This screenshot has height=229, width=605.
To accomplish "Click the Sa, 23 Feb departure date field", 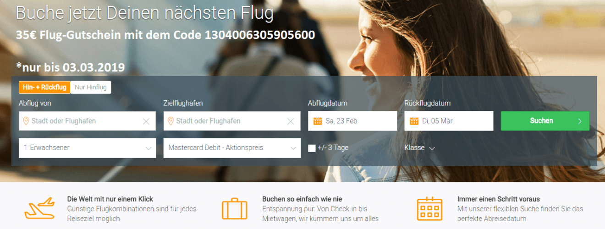I will tap(352, 121).
